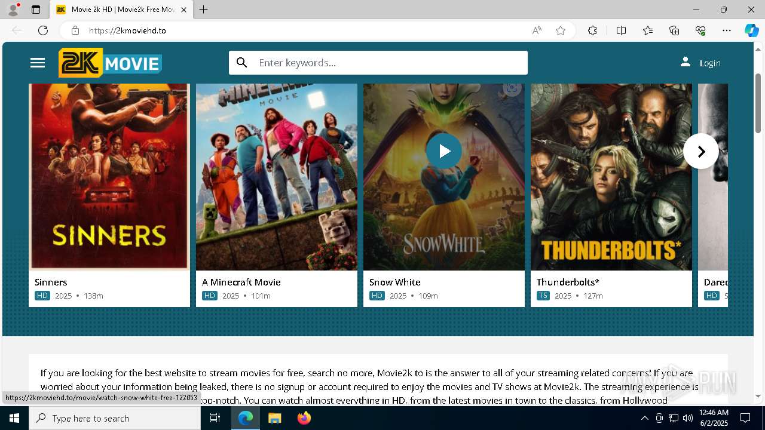Open File Explorer from taskbar
Image resolution: width=765 pixels, height=430 pixels.
[274, 418]
